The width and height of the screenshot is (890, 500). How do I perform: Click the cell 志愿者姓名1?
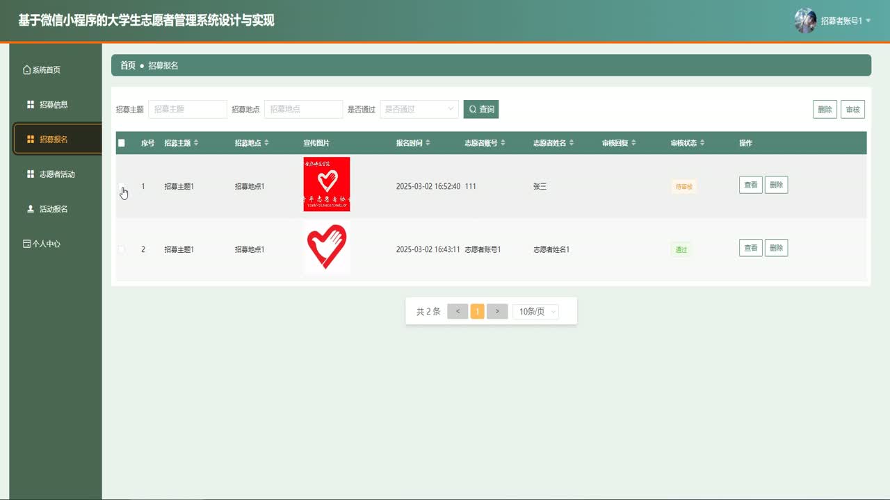[551, 249]
